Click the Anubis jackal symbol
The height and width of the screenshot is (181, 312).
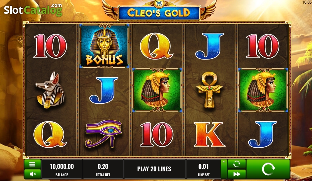(x=50, y=90)
